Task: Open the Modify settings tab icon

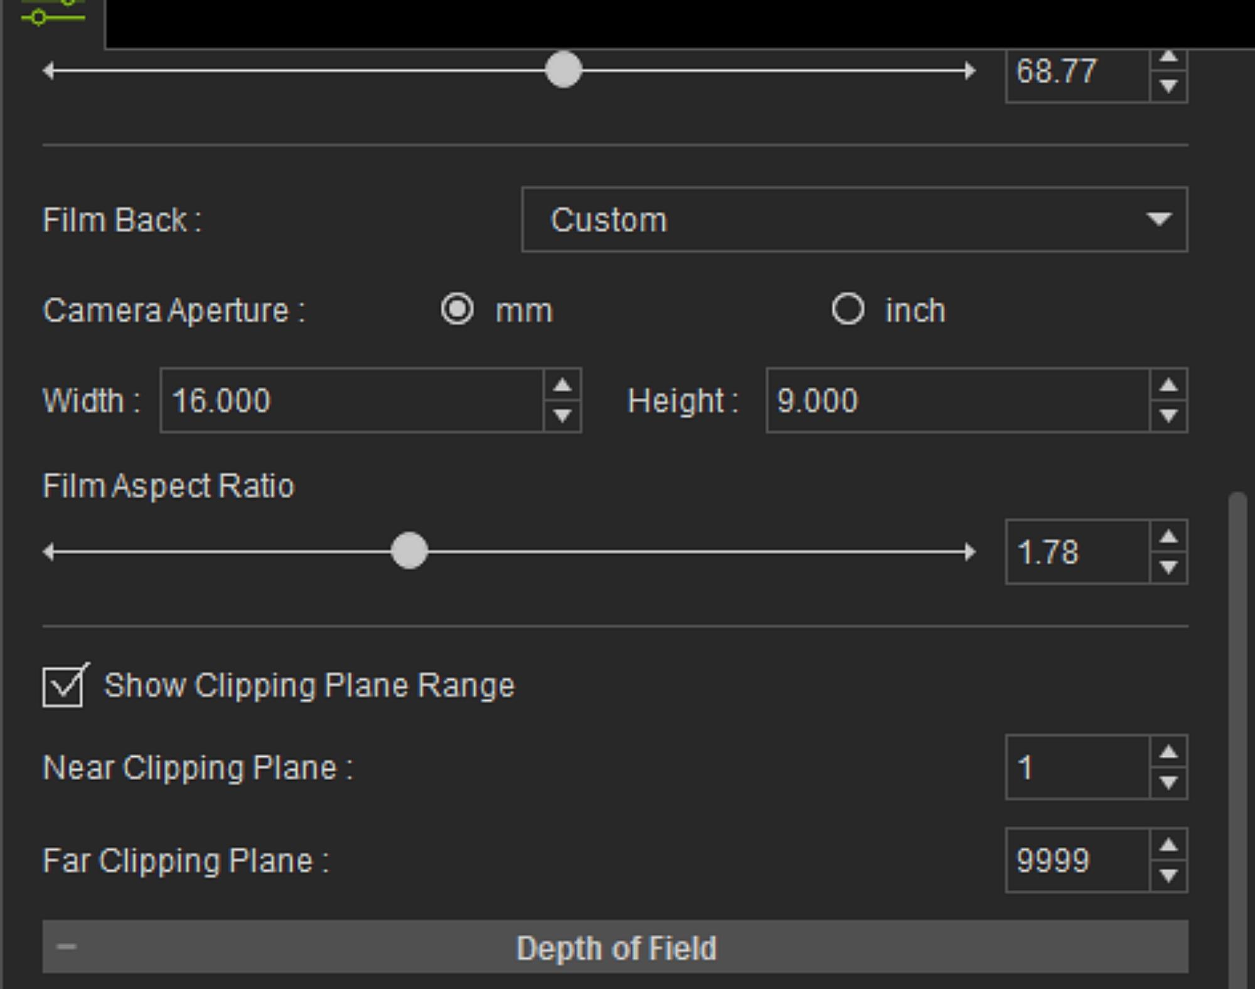Action: [53, 13]
